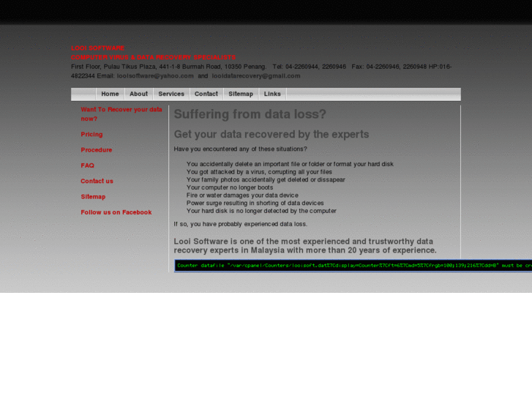Select 'If so, you have probably experienced data loss.'

click(x=240, y=224)
